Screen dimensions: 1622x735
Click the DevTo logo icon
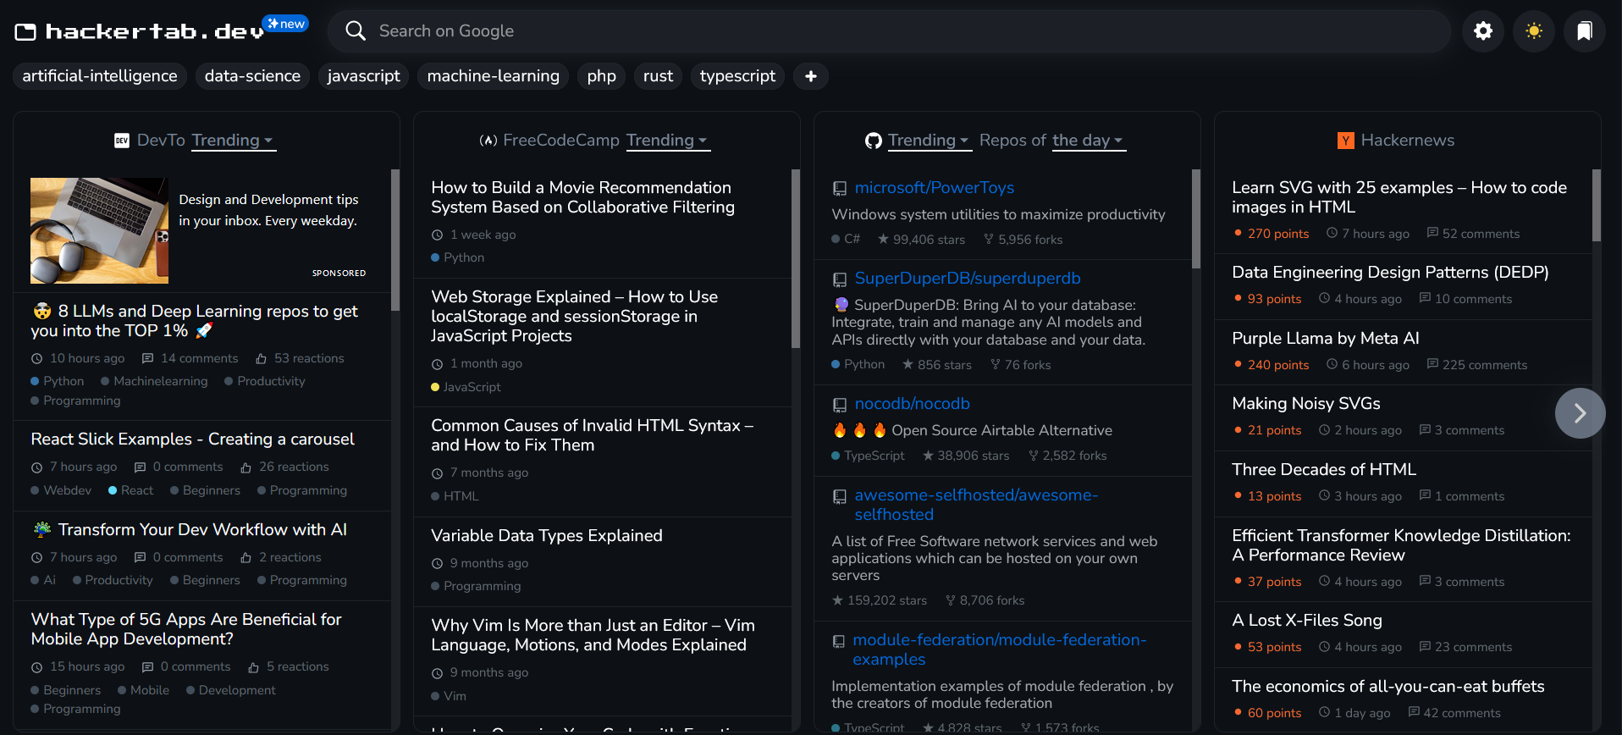[122, 141]
